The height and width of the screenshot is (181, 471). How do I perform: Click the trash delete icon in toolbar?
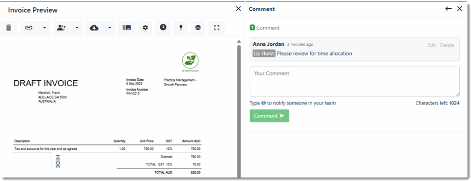pos(9,28)
